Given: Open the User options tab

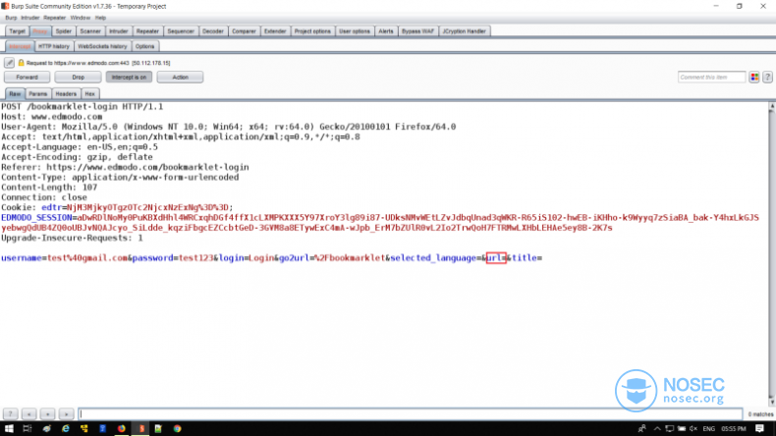Looking at the screenshot, I should pyautogui.click(x=355, y=31).
